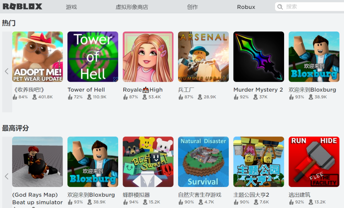Viewport: 344px width, 208px height.
Task: Open the Tower of Hell title link
Action: (86, 90)
